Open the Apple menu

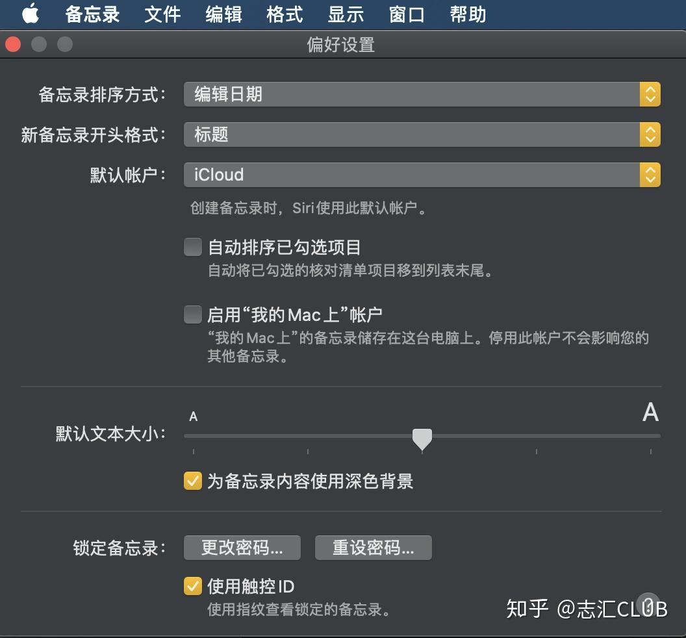tap(30, 14)
